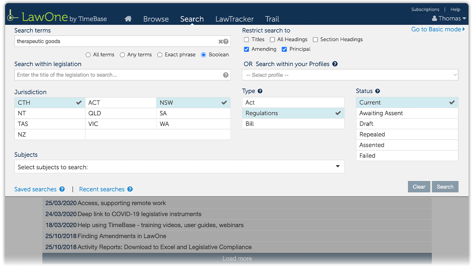
Task: Click the help icon beside Status
Action: [x=377, y=91]
